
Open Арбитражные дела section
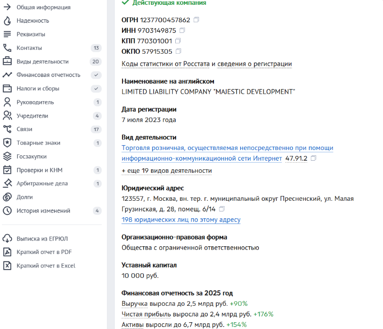point(42,183)
